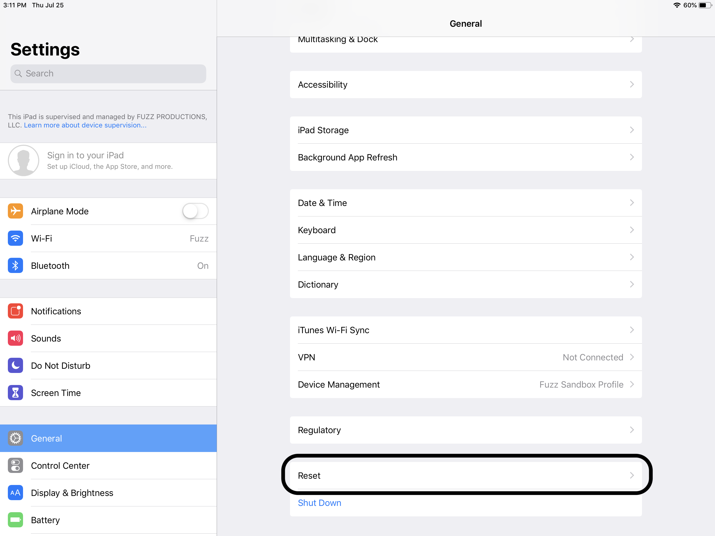The width and height of the screenshot is (715, 536).
Task: Toggle Bluetooth on setting
Action: 108,265
